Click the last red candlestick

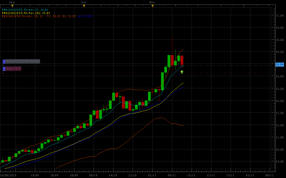point(182,60)
